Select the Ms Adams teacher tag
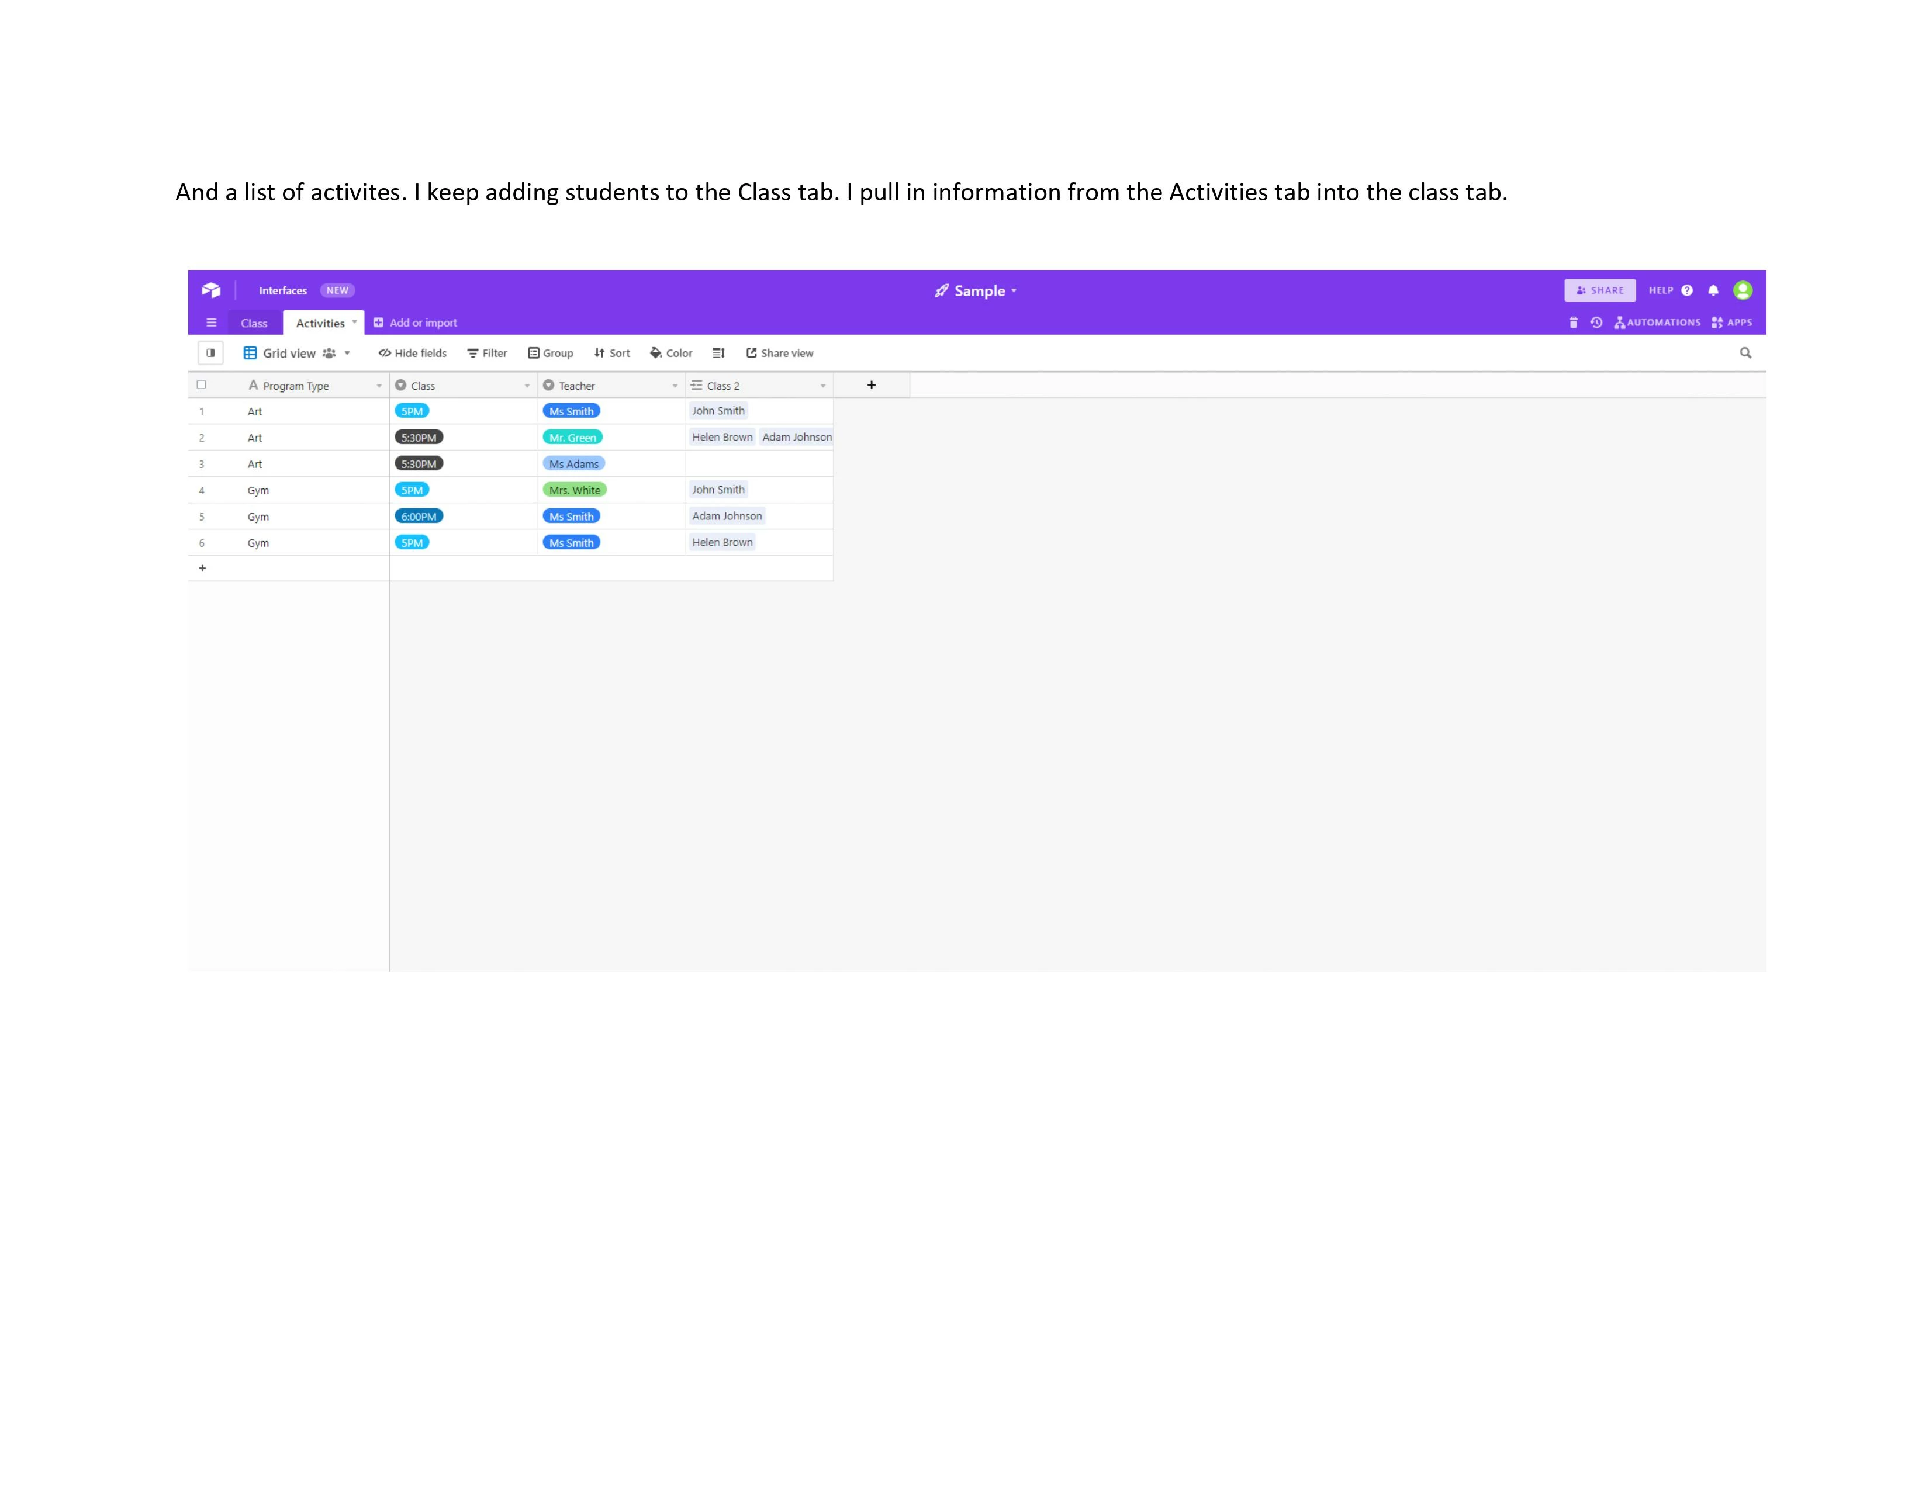The height and width of the screenshot is (1490, 1929). 573,463
